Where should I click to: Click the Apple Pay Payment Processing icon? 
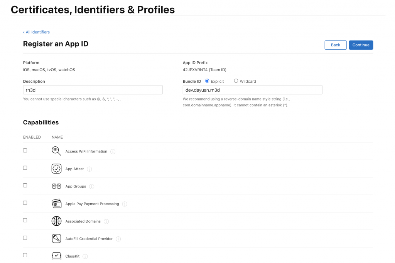coord(56,204)
